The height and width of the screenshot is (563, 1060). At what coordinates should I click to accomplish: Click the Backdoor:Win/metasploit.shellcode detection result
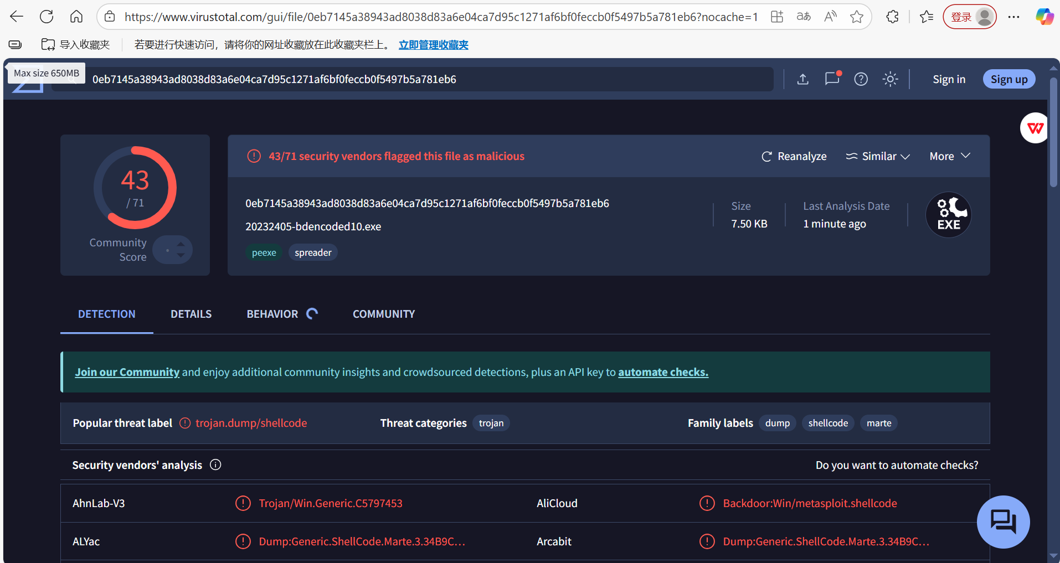[810, 503]
